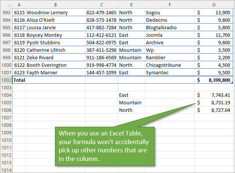Image resolution: width=235 pixels, height=173 pixels.
Task: Click the column G header
Action: click(x=214, y=4)
